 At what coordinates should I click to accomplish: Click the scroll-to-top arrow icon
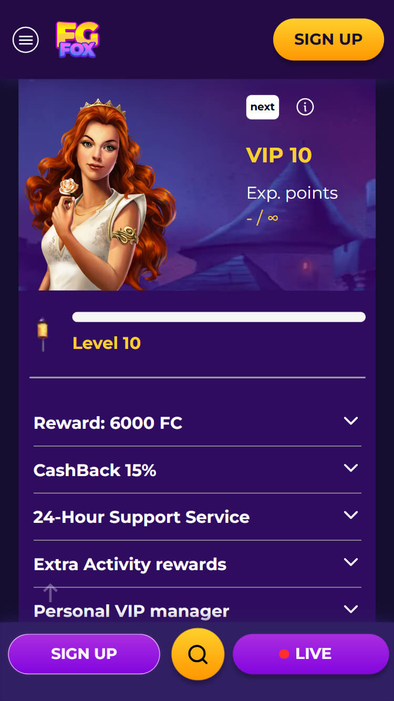coord(50,593)
